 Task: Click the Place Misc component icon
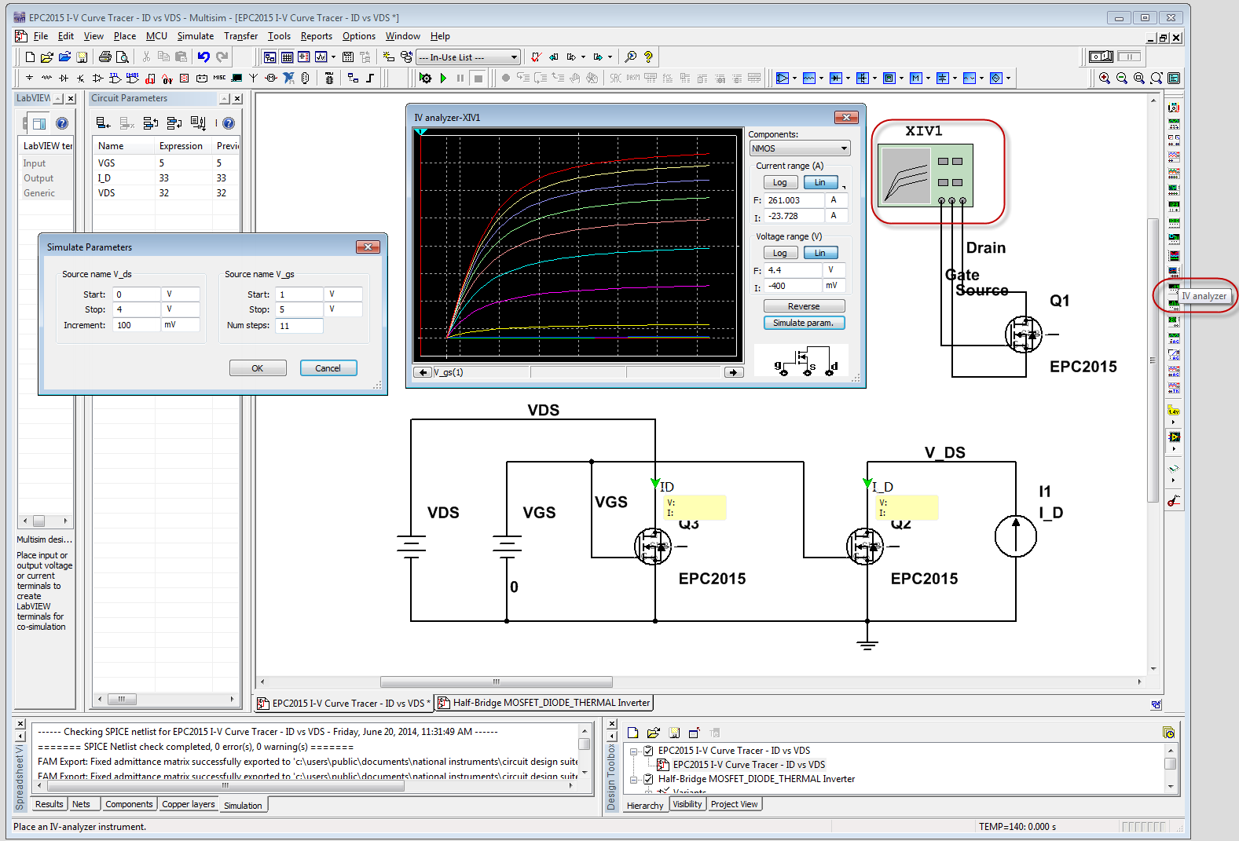coord(219,79)
